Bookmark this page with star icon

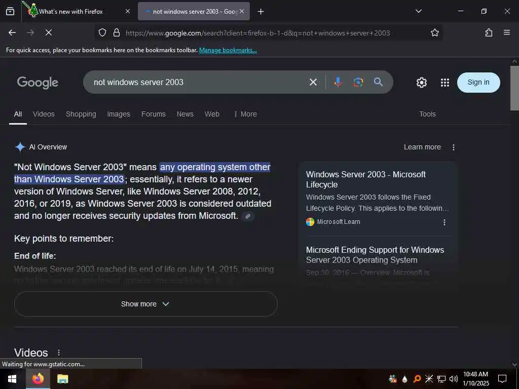pos(434,32)
